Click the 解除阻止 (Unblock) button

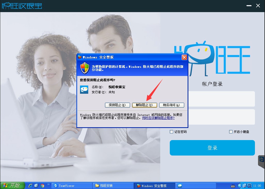[x=144, y=105]
